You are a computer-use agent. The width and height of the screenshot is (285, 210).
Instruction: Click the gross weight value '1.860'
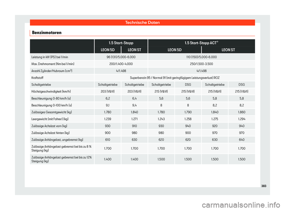coord(242,112)
